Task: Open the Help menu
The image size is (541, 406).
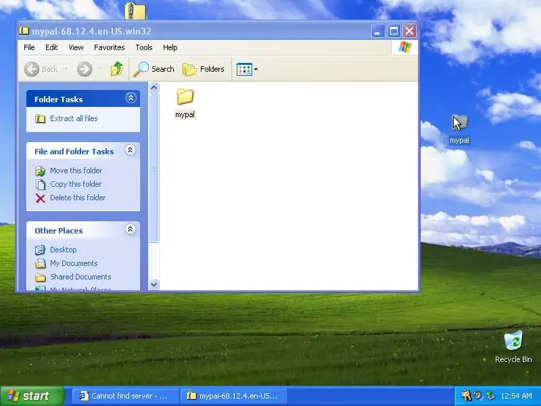Action: point(170,47)
